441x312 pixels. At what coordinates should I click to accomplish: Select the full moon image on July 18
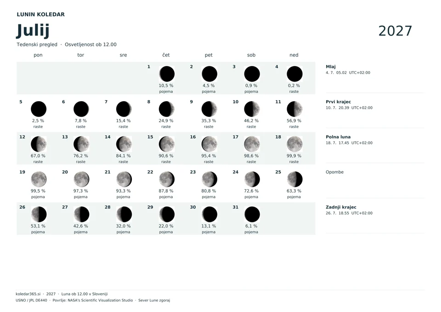[x=294, y=144]
